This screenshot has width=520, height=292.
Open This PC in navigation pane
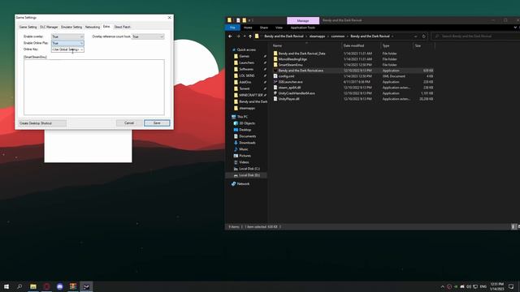(x=242, y=117)
